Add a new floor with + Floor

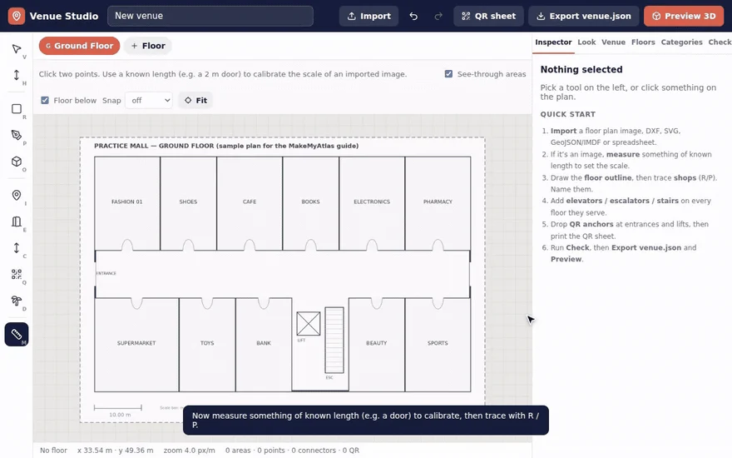[148, 46]
